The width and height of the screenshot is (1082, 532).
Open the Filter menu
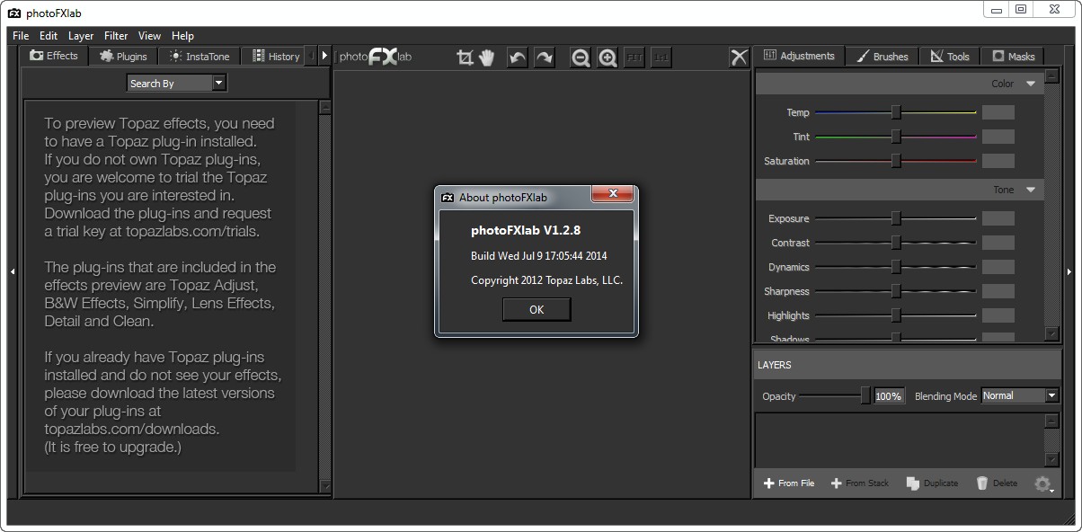click(116, 36)
